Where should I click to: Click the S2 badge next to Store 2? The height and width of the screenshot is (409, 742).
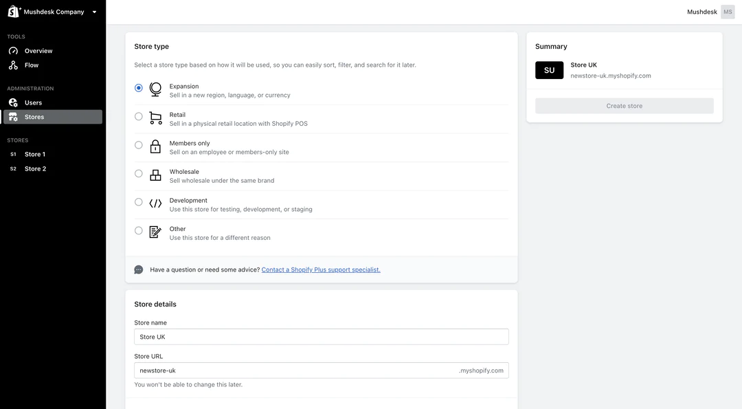click(x=13, y=168)
